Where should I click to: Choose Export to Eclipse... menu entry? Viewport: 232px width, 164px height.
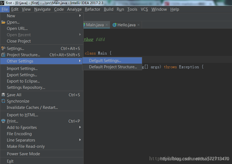pyautogui.click(x=42, y=81)
